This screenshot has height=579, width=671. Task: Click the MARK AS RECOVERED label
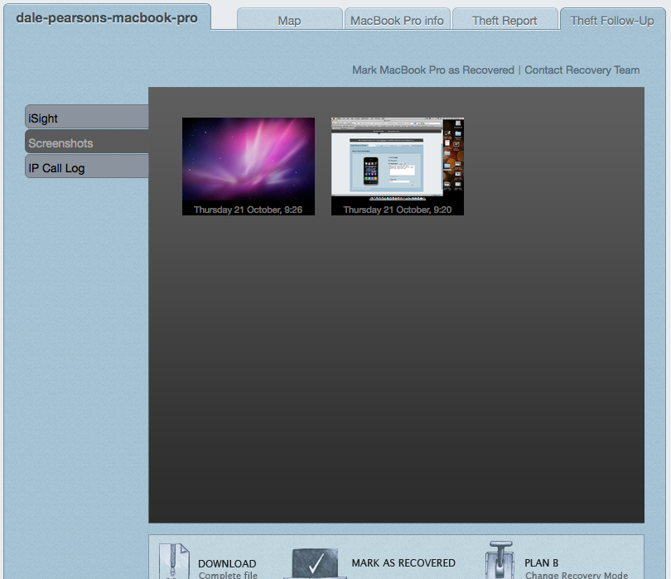pyautogui.click(x=403, y=563)
